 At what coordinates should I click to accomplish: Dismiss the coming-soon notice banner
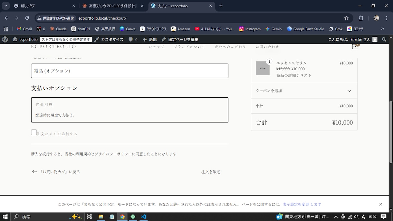tap(381, 204)
